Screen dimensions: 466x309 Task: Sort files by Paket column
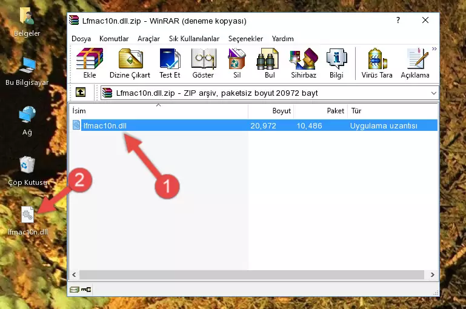[x=321, y=111]
